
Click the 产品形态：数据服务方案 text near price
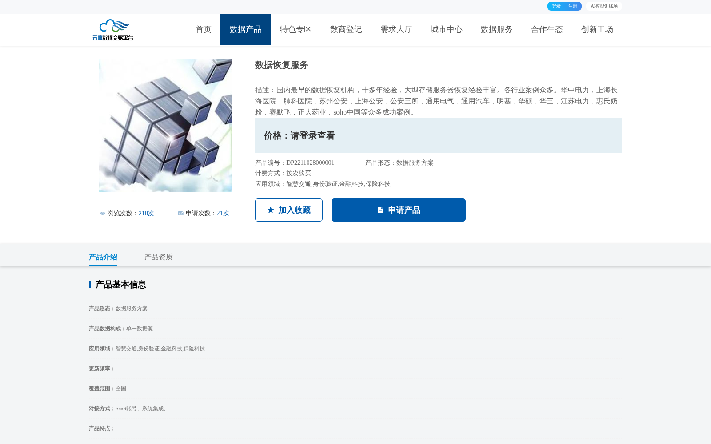[399, 163]
